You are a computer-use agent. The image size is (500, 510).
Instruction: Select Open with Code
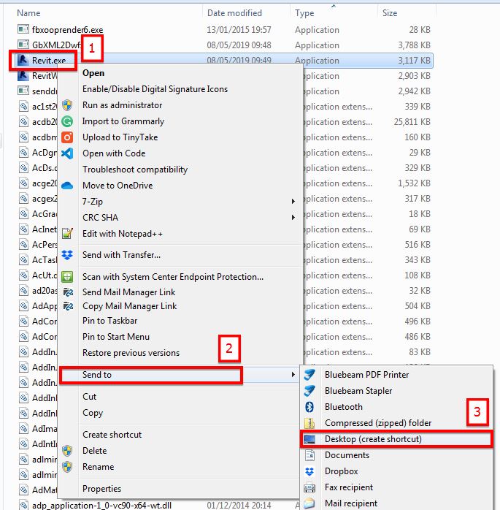click(x=114, y=153)
